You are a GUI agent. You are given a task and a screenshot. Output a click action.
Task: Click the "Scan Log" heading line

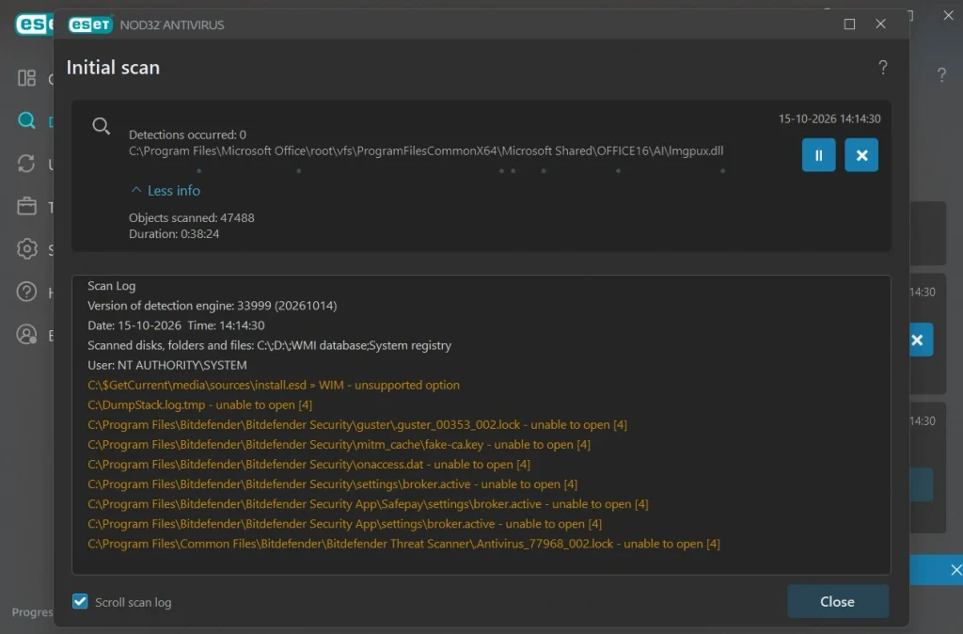coord(112,286)
